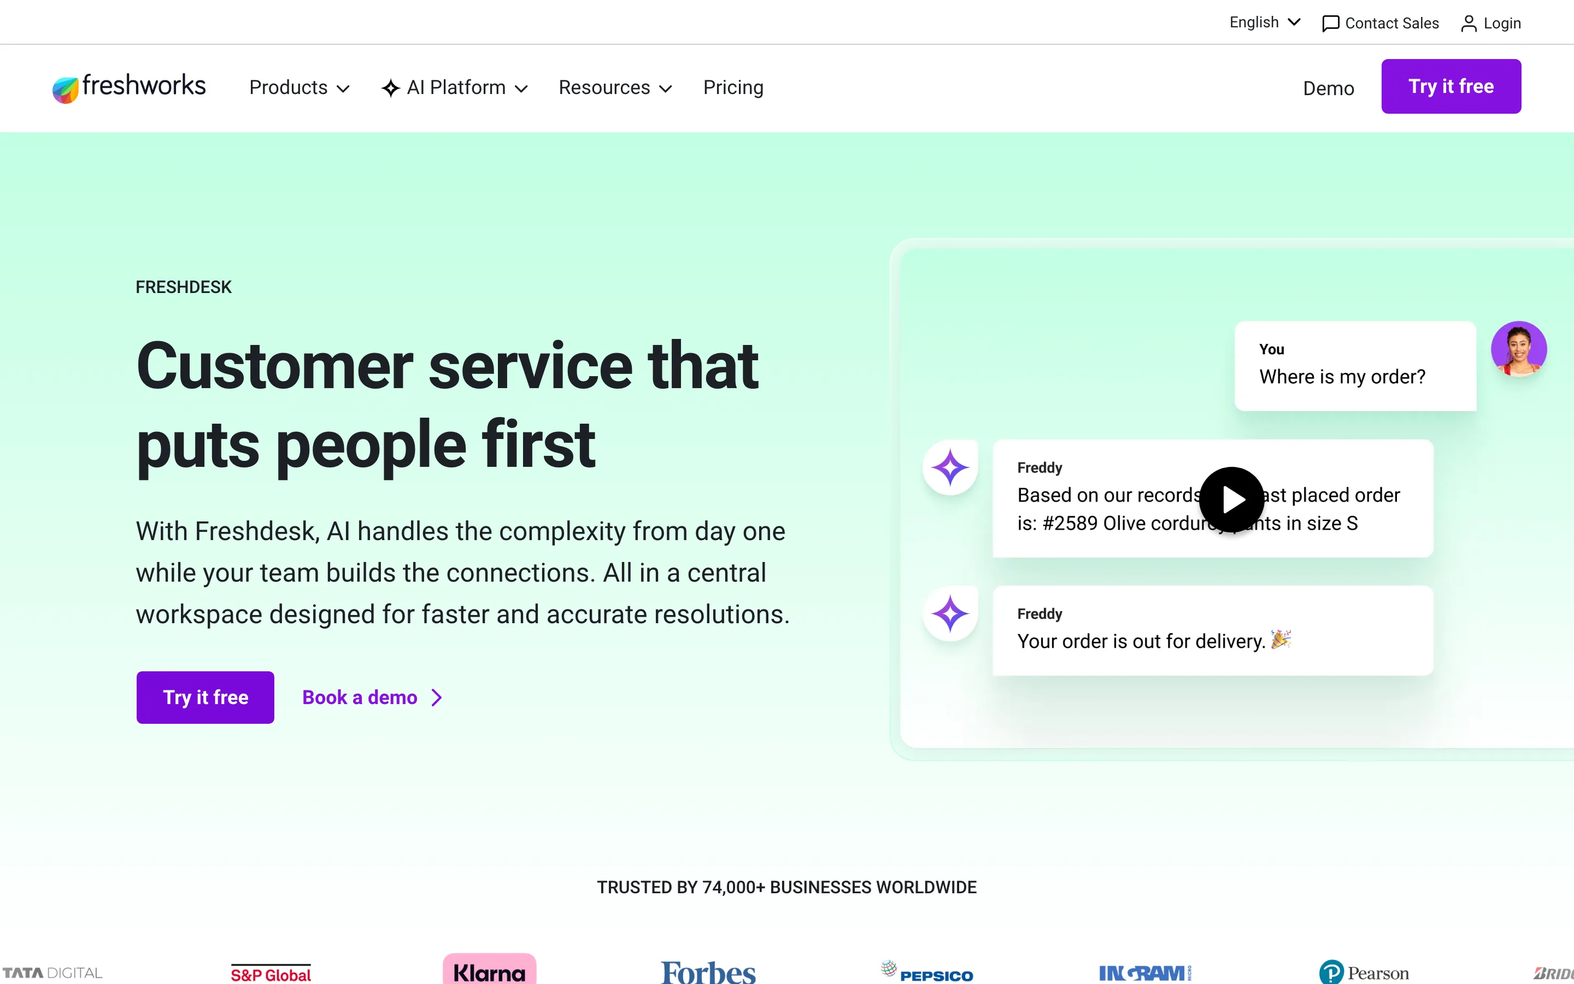This screenshot has height=984, width=1574.
Task: Click the arrow next to Book a demo
Action: pos(437,698)
